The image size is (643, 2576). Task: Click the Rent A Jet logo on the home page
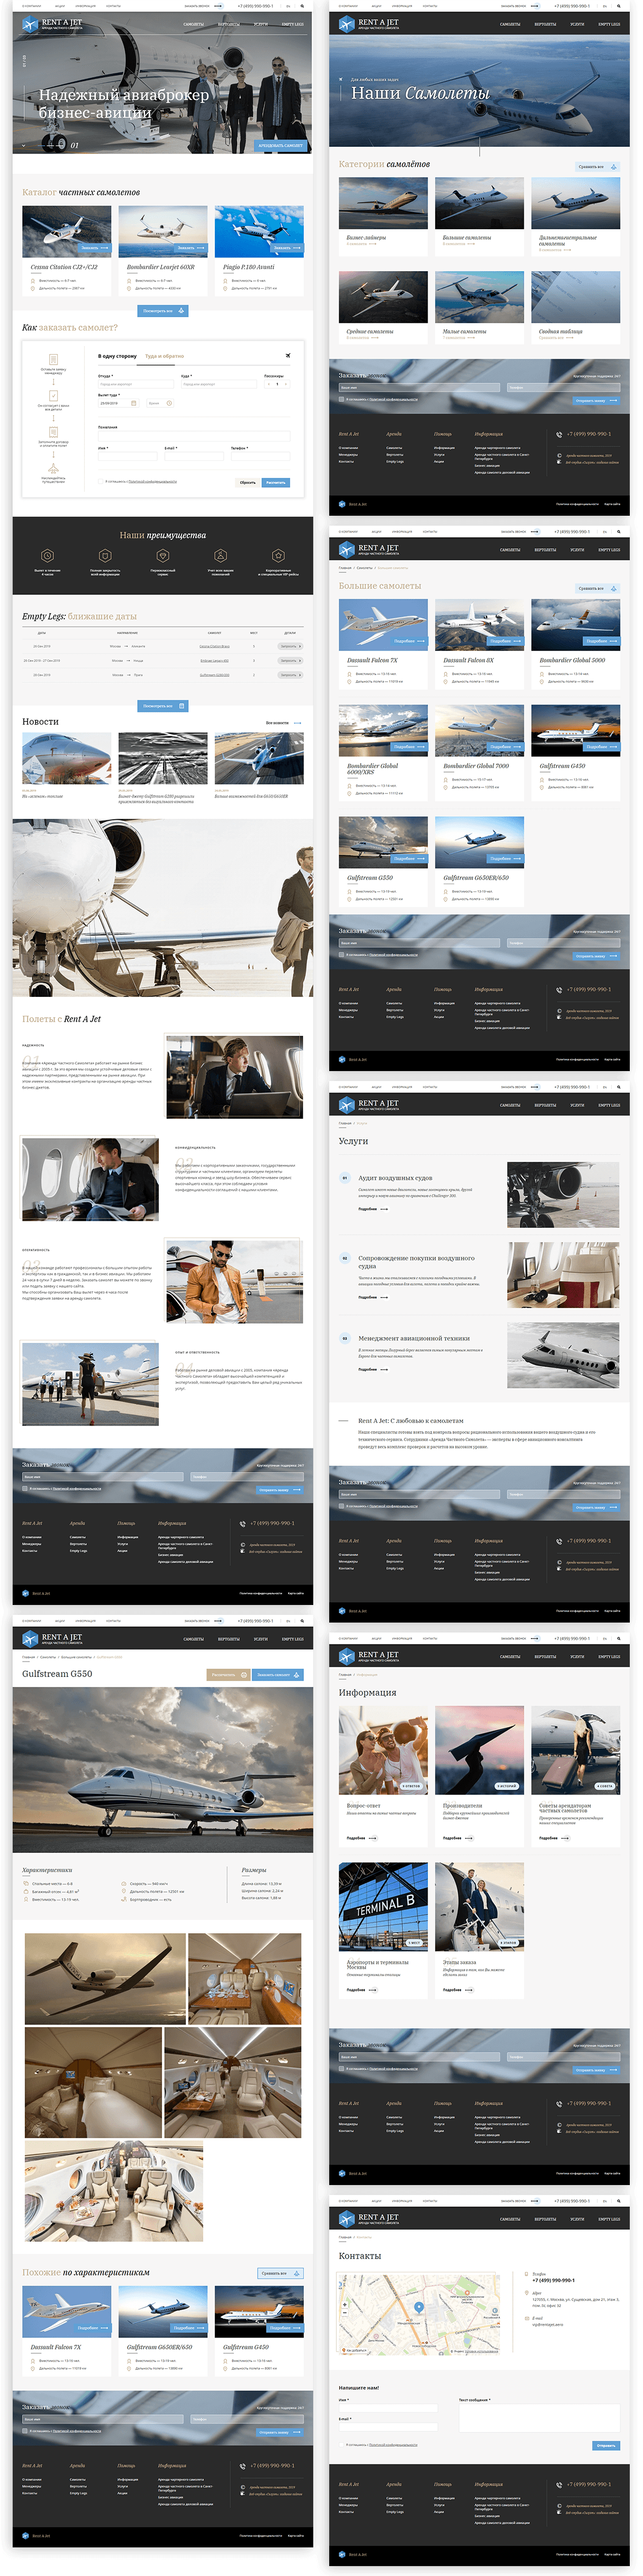53,23
